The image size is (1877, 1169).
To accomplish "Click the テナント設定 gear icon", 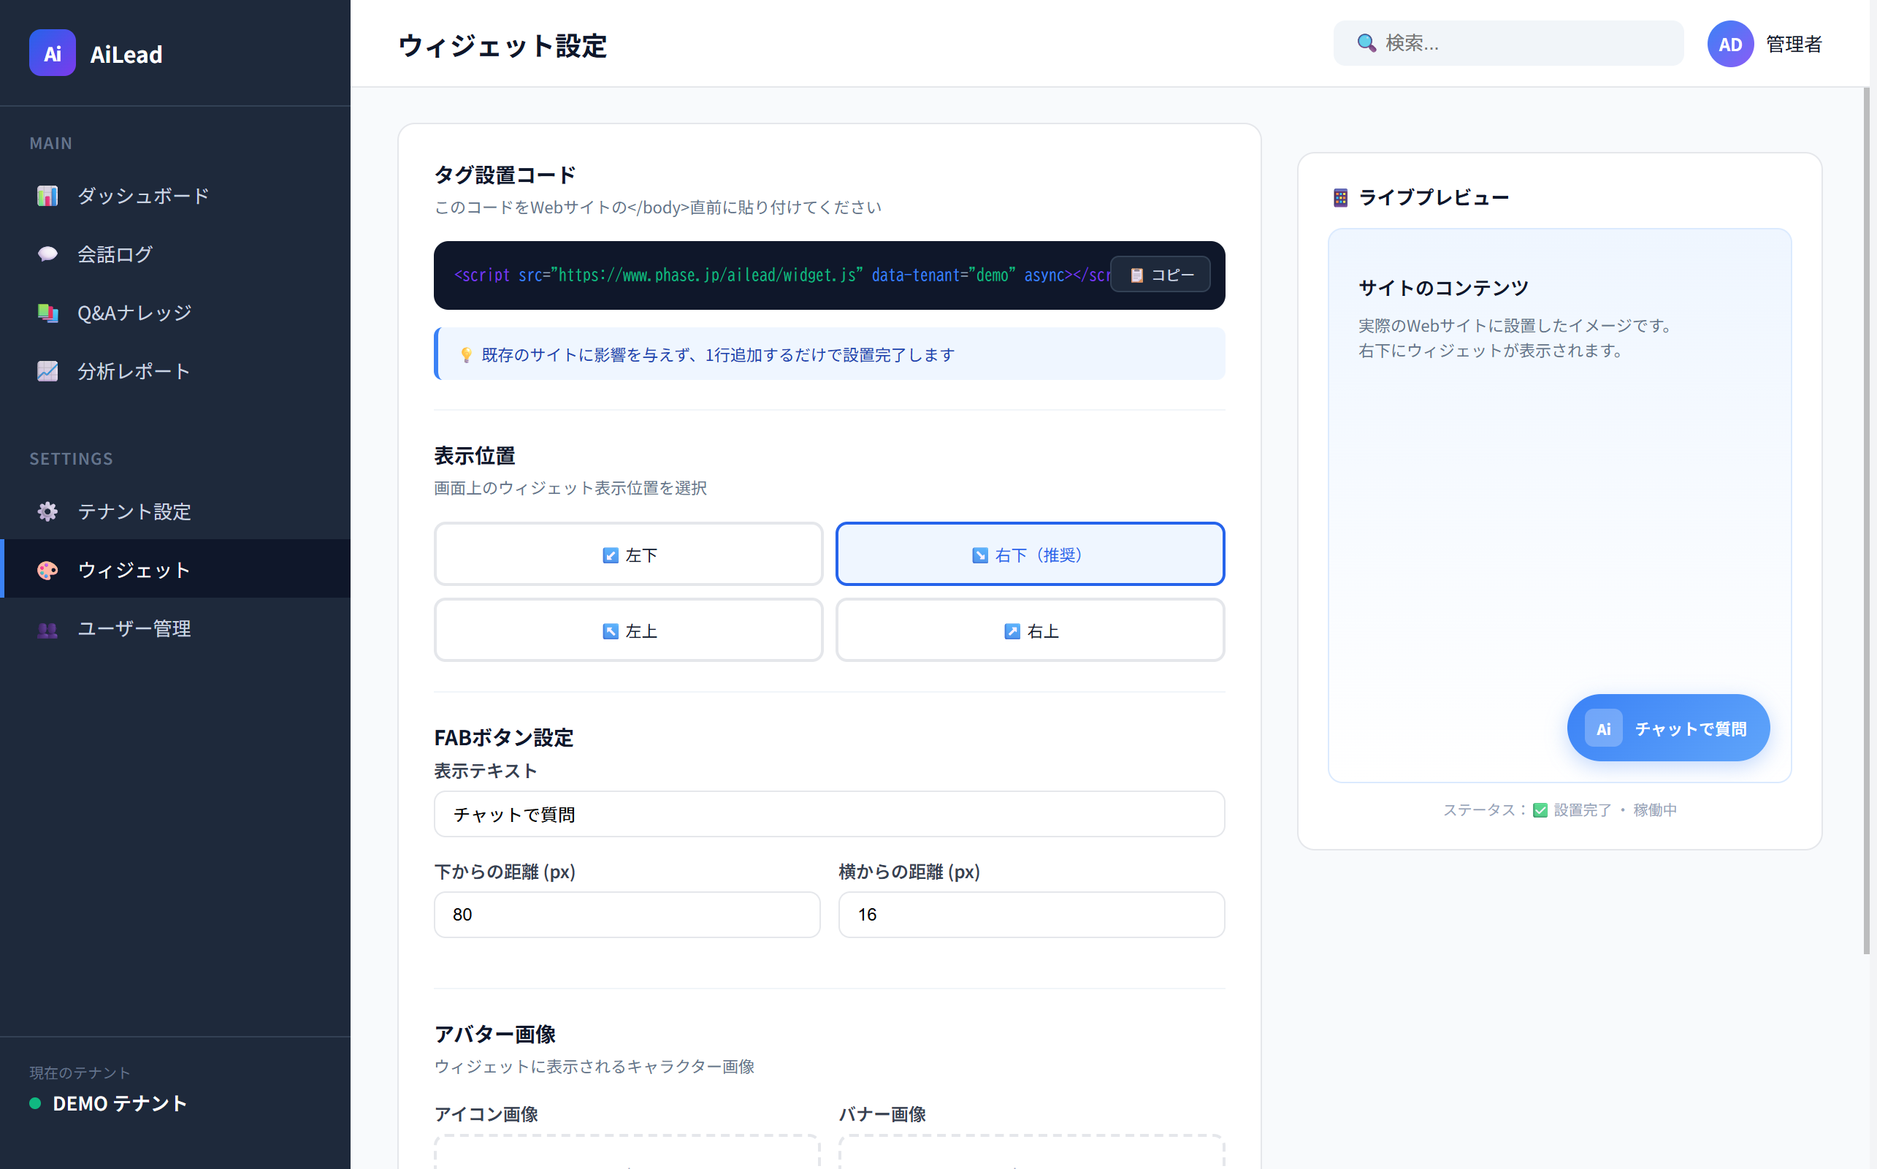I will click(x=47, y=511).
